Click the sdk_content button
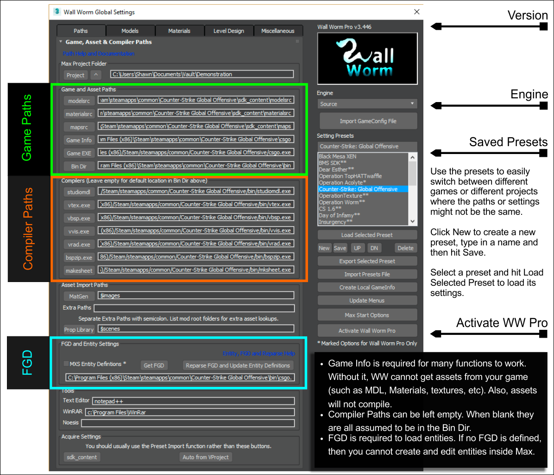Screen dimensions: 554x475 (82, 457)
